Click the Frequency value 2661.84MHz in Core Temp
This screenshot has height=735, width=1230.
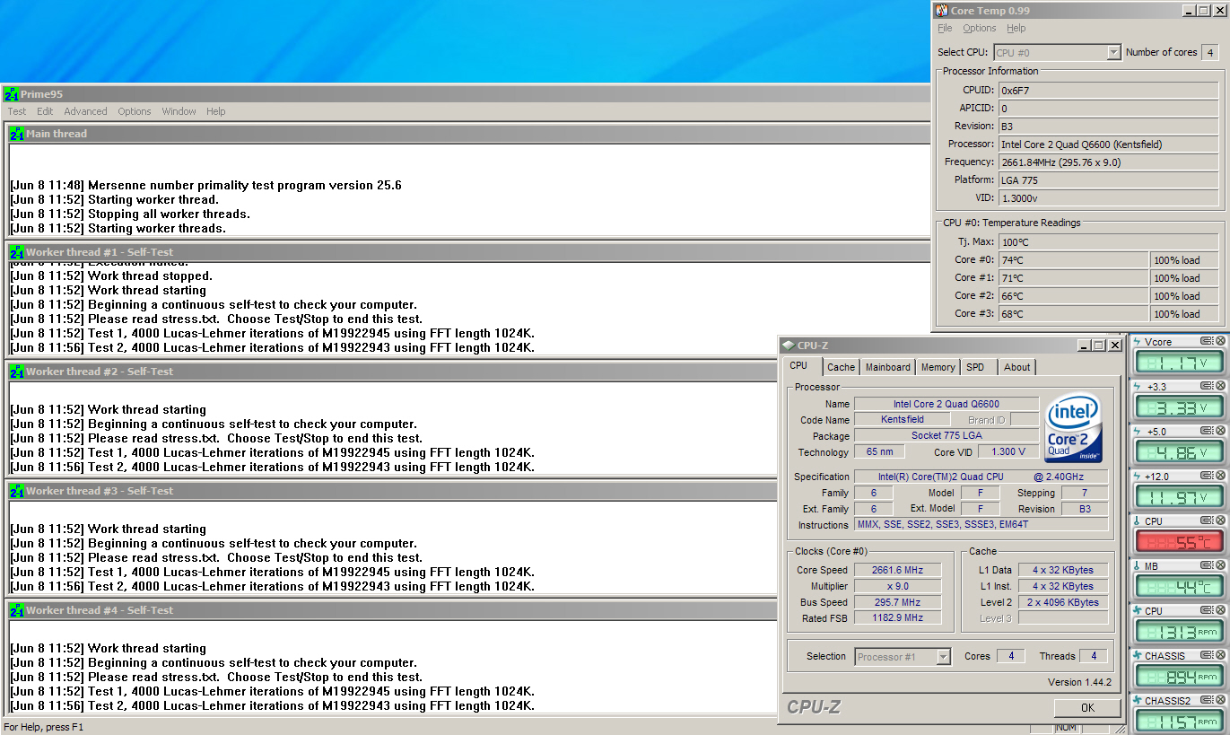[x=1109, y=162]
